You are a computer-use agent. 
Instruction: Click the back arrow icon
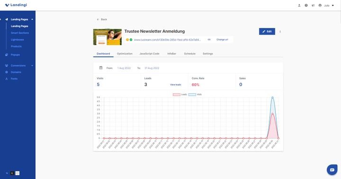click(98, 19)
